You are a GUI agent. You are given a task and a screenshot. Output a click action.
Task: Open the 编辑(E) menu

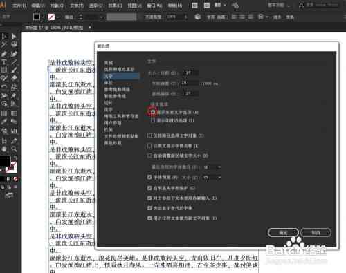pyautogui.click(x=38, y=5)
